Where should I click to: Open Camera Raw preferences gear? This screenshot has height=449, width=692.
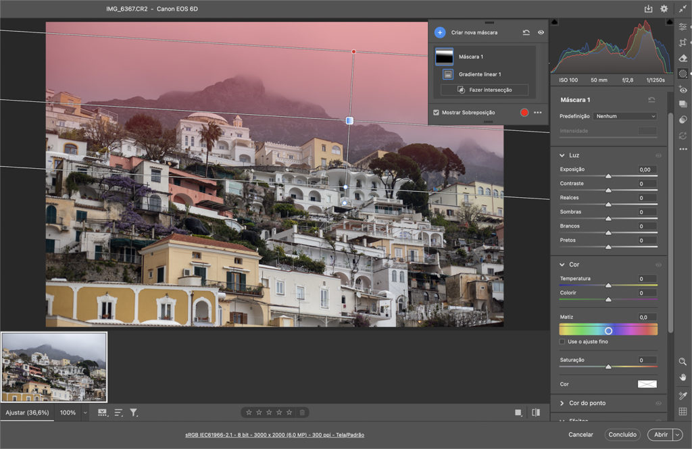point(664,9)
